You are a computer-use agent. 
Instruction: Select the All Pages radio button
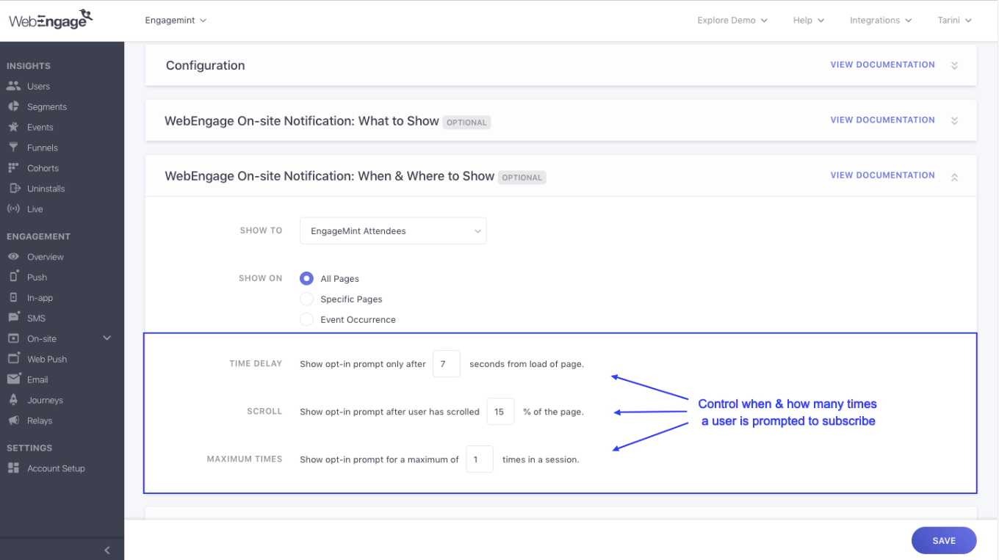tap(306, 279)
